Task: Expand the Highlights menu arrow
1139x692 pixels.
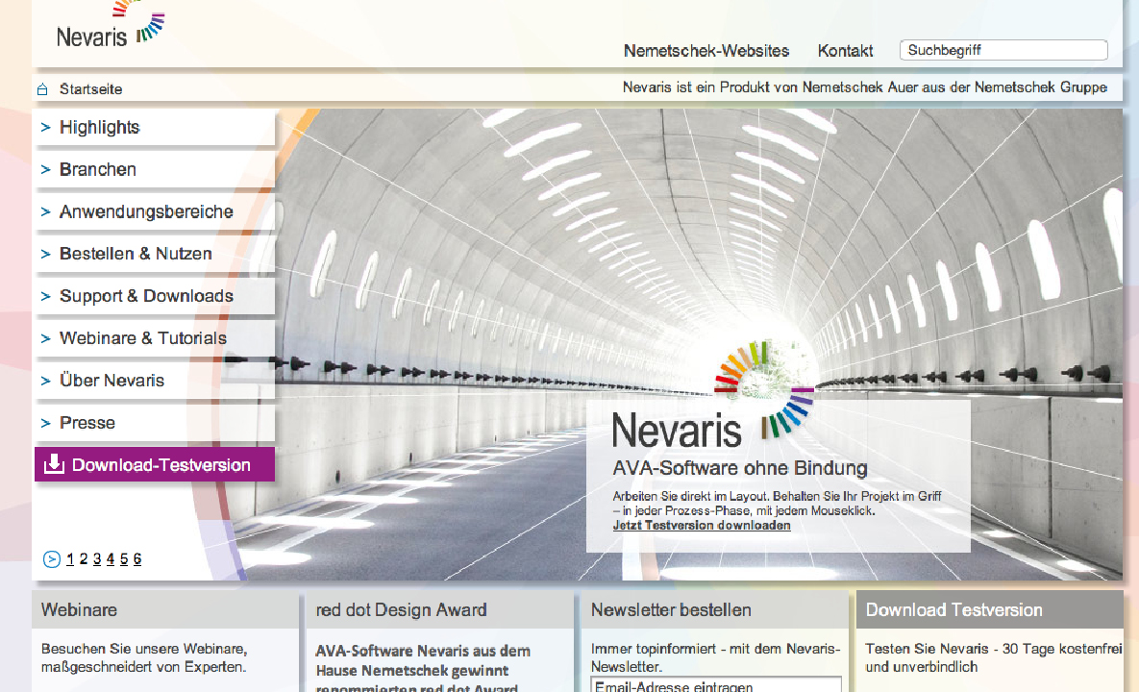Action: point(46,128)
